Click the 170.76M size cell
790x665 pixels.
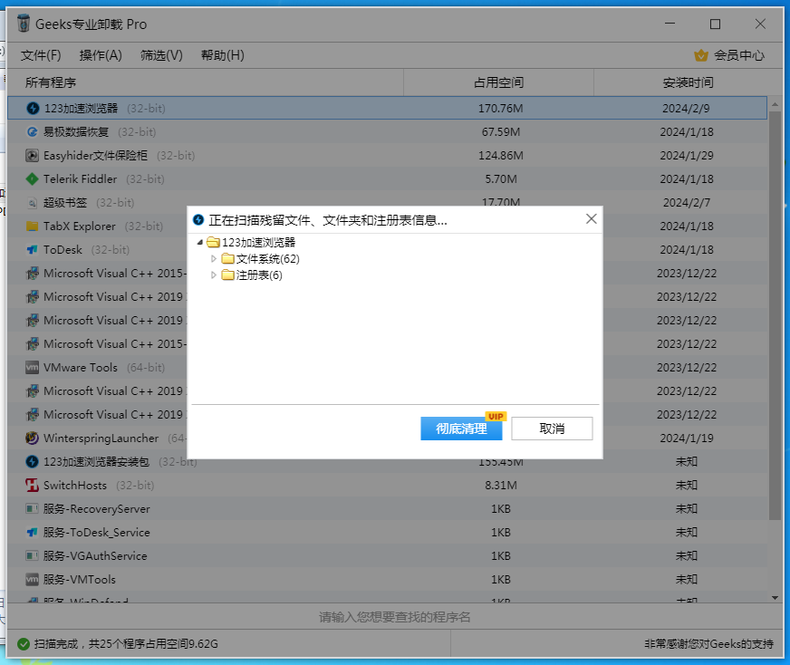[501, 109]
